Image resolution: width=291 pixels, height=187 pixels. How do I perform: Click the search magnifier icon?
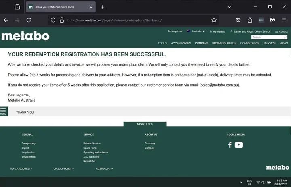[x=285, y=37]
